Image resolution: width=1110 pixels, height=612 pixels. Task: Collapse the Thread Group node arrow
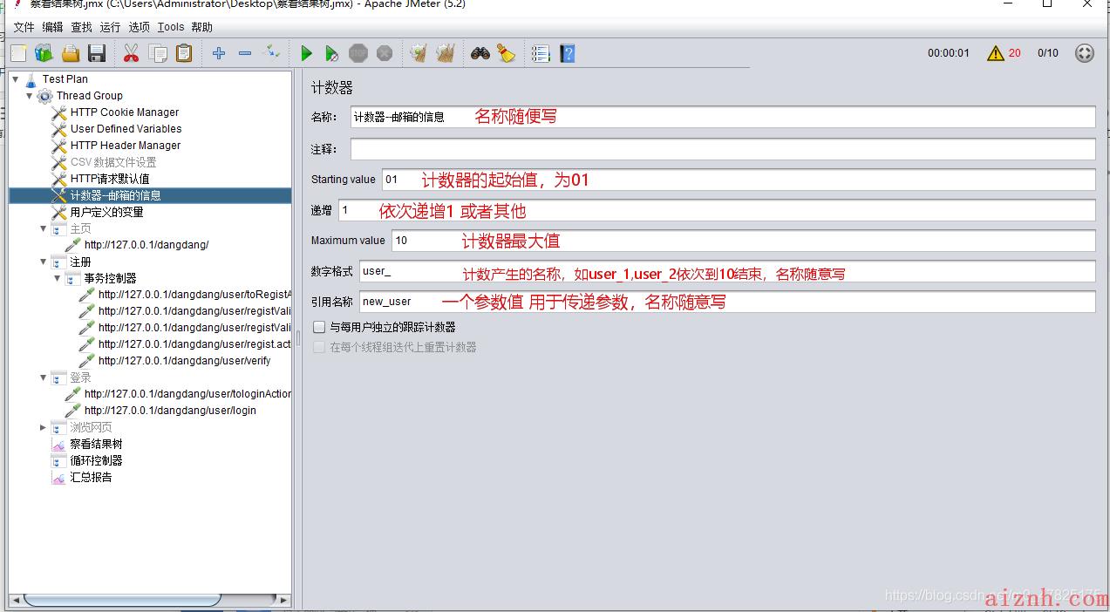click(x=30, y=96)
